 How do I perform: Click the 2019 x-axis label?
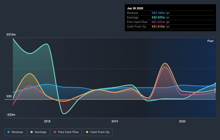pyautogui.click(x=115, y=121)
